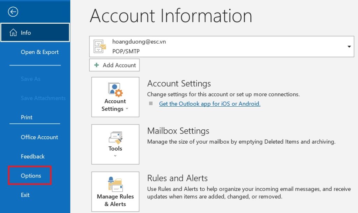The width and height of the screenshot is (358, 213).
Task: Open the Open & Export menu item
Action: 40,52
